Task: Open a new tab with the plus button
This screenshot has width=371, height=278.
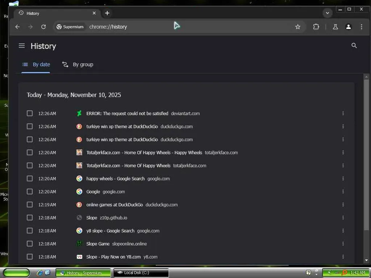Action: tap(107, 13)
